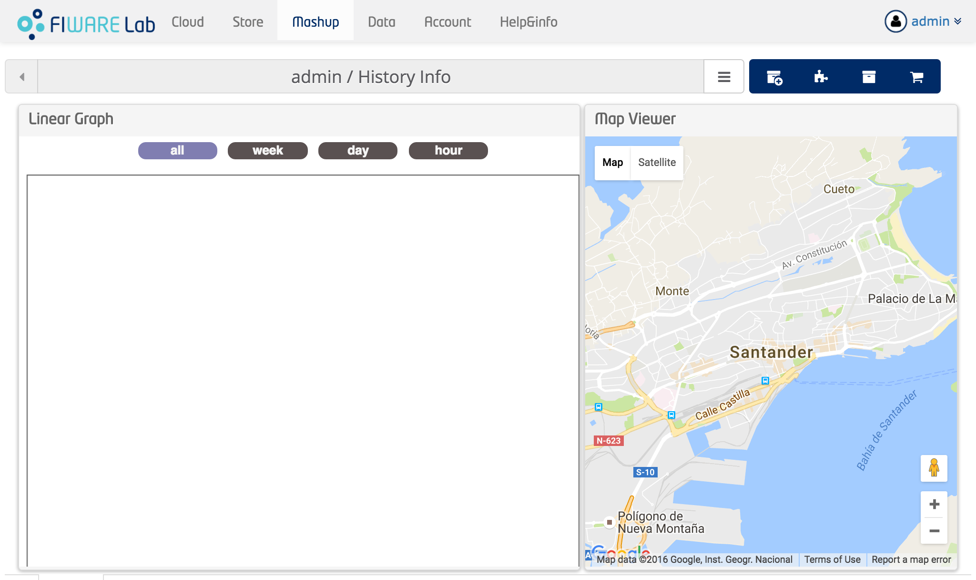Click the 'week' filter button
The height and width of the screenshot is (580, 976).
(268, 150)
